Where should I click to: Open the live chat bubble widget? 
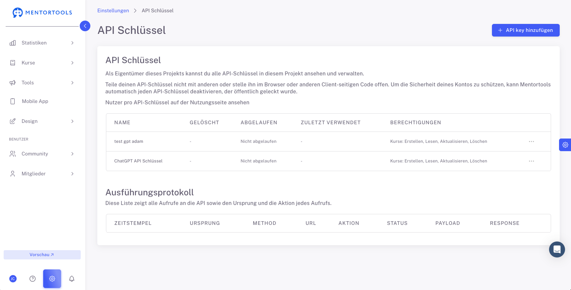click(x=557, y=249)
